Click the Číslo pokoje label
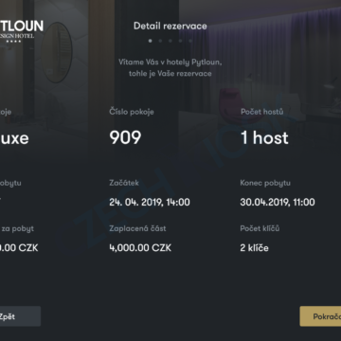Image resolution: width=341 pixels, height=341 pixels. coord(132,112)
